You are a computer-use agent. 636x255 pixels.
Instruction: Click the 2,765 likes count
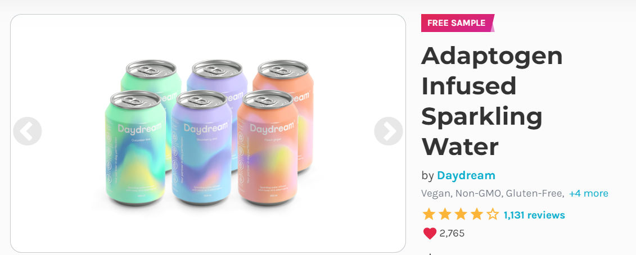(452, 234)
